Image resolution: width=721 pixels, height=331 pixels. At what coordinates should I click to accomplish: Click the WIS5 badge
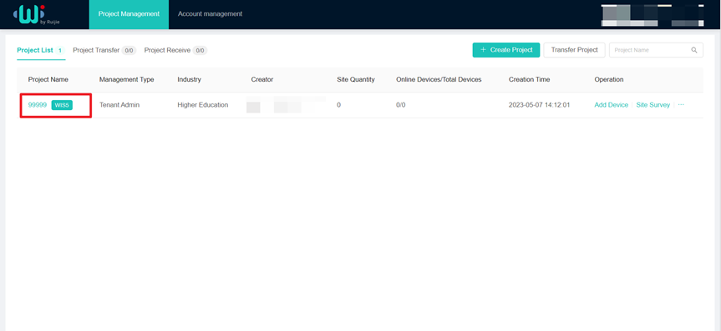[62, 105]
